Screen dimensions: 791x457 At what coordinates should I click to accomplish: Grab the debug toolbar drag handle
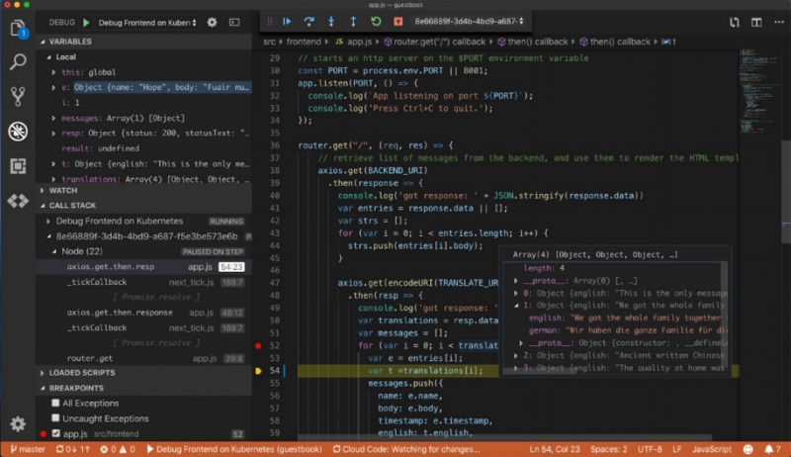pos(270,21)
